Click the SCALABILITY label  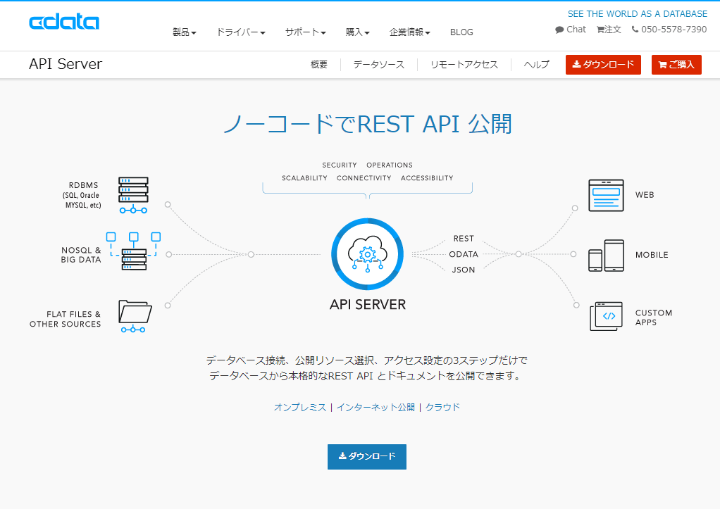[304, 178]
